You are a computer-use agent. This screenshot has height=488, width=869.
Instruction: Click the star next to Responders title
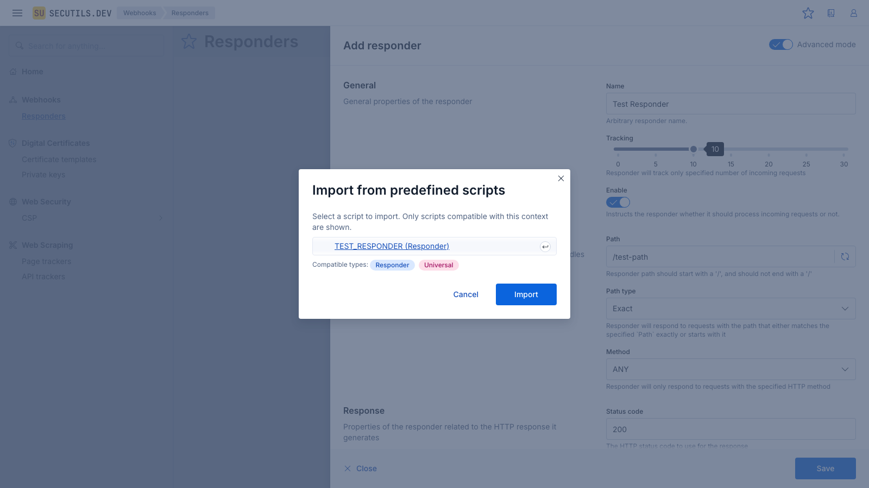pos(189,42)
